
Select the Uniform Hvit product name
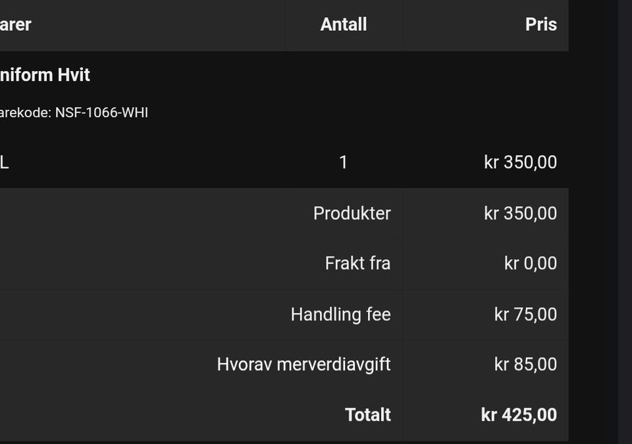(45, 75)
